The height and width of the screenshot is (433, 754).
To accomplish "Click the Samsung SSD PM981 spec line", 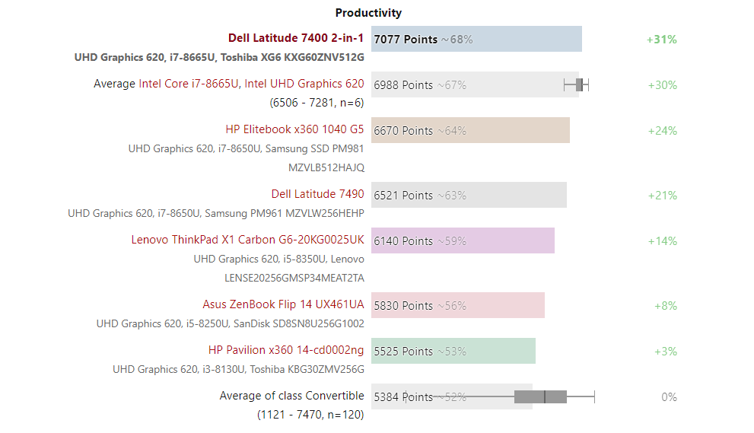I will 247,148.
